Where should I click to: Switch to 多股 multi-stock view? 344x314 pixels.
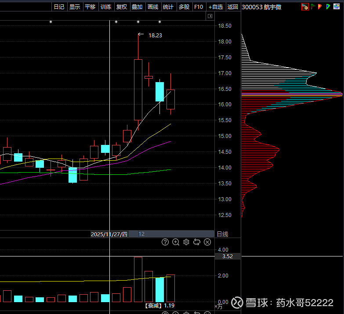coord(184,7)
